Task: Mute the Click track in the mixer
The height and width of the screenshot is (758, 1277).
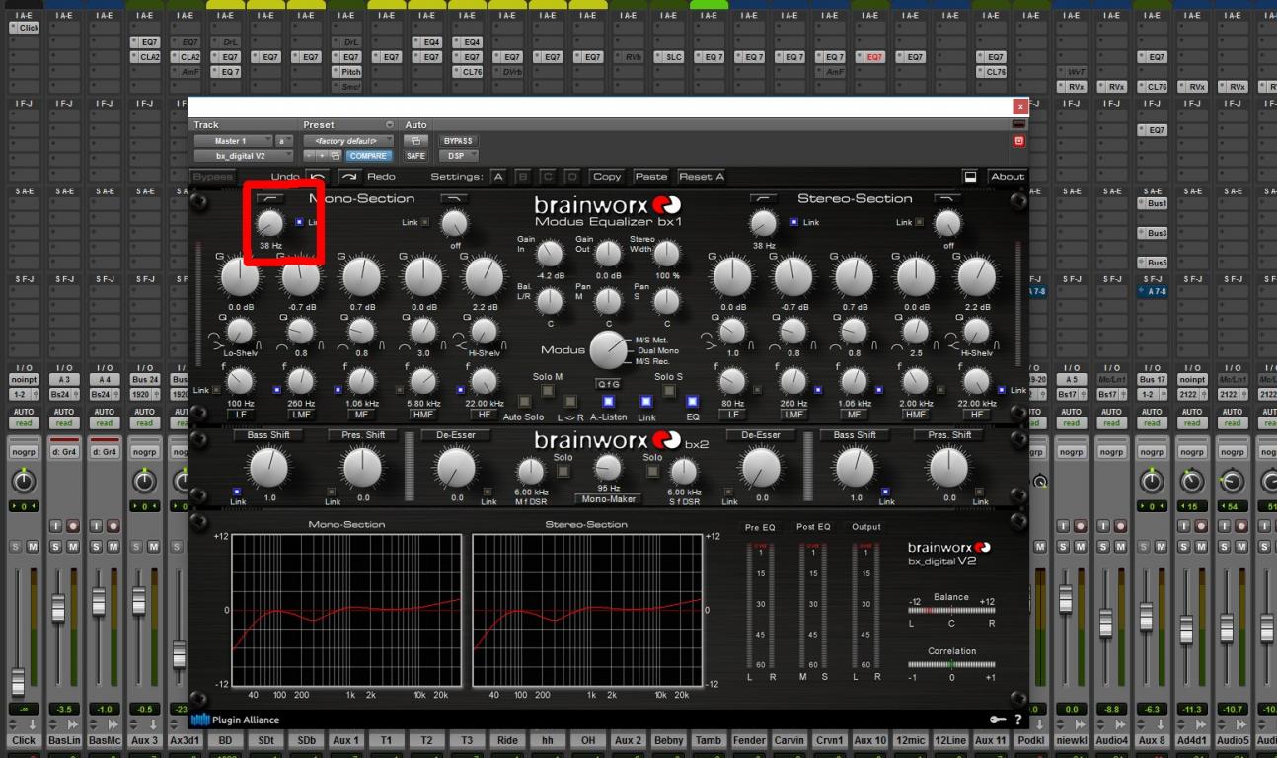Action: [31, 546]
